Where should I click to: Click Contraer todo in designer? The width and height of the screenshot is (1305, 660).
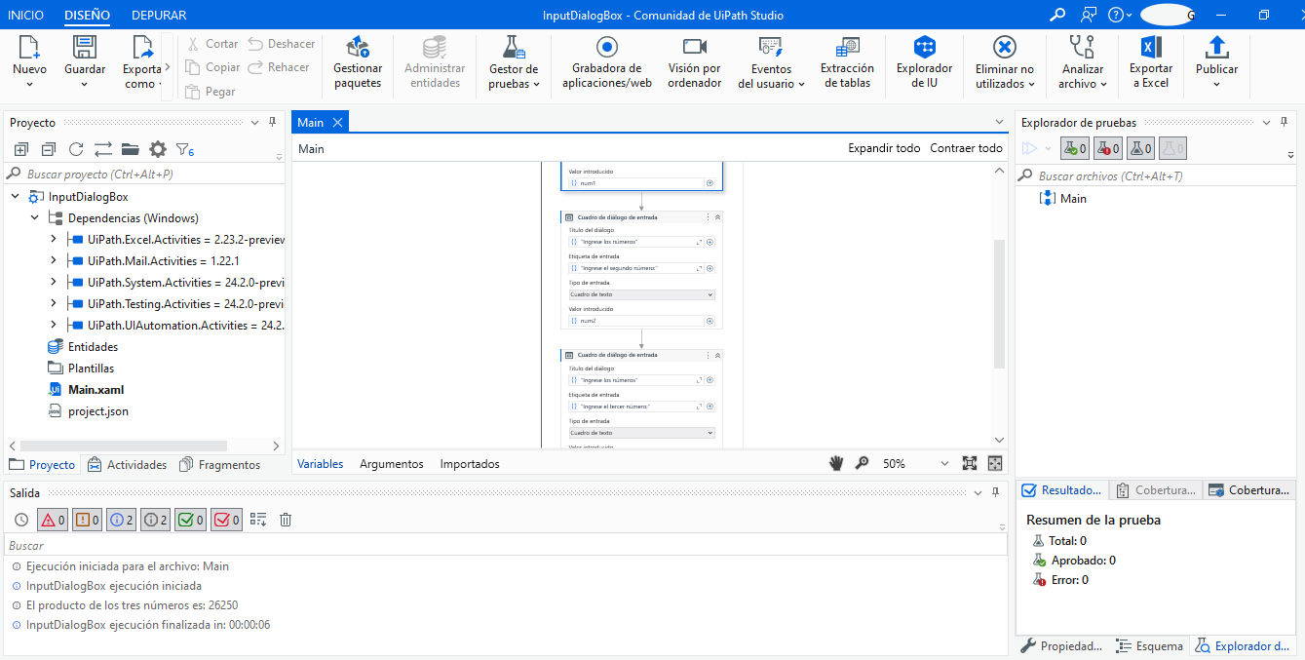coord(966,148)
